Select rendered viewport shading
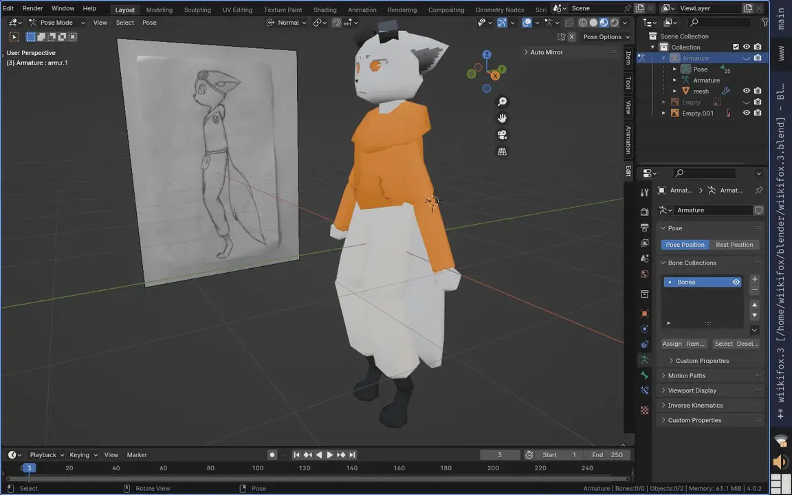 615,23
